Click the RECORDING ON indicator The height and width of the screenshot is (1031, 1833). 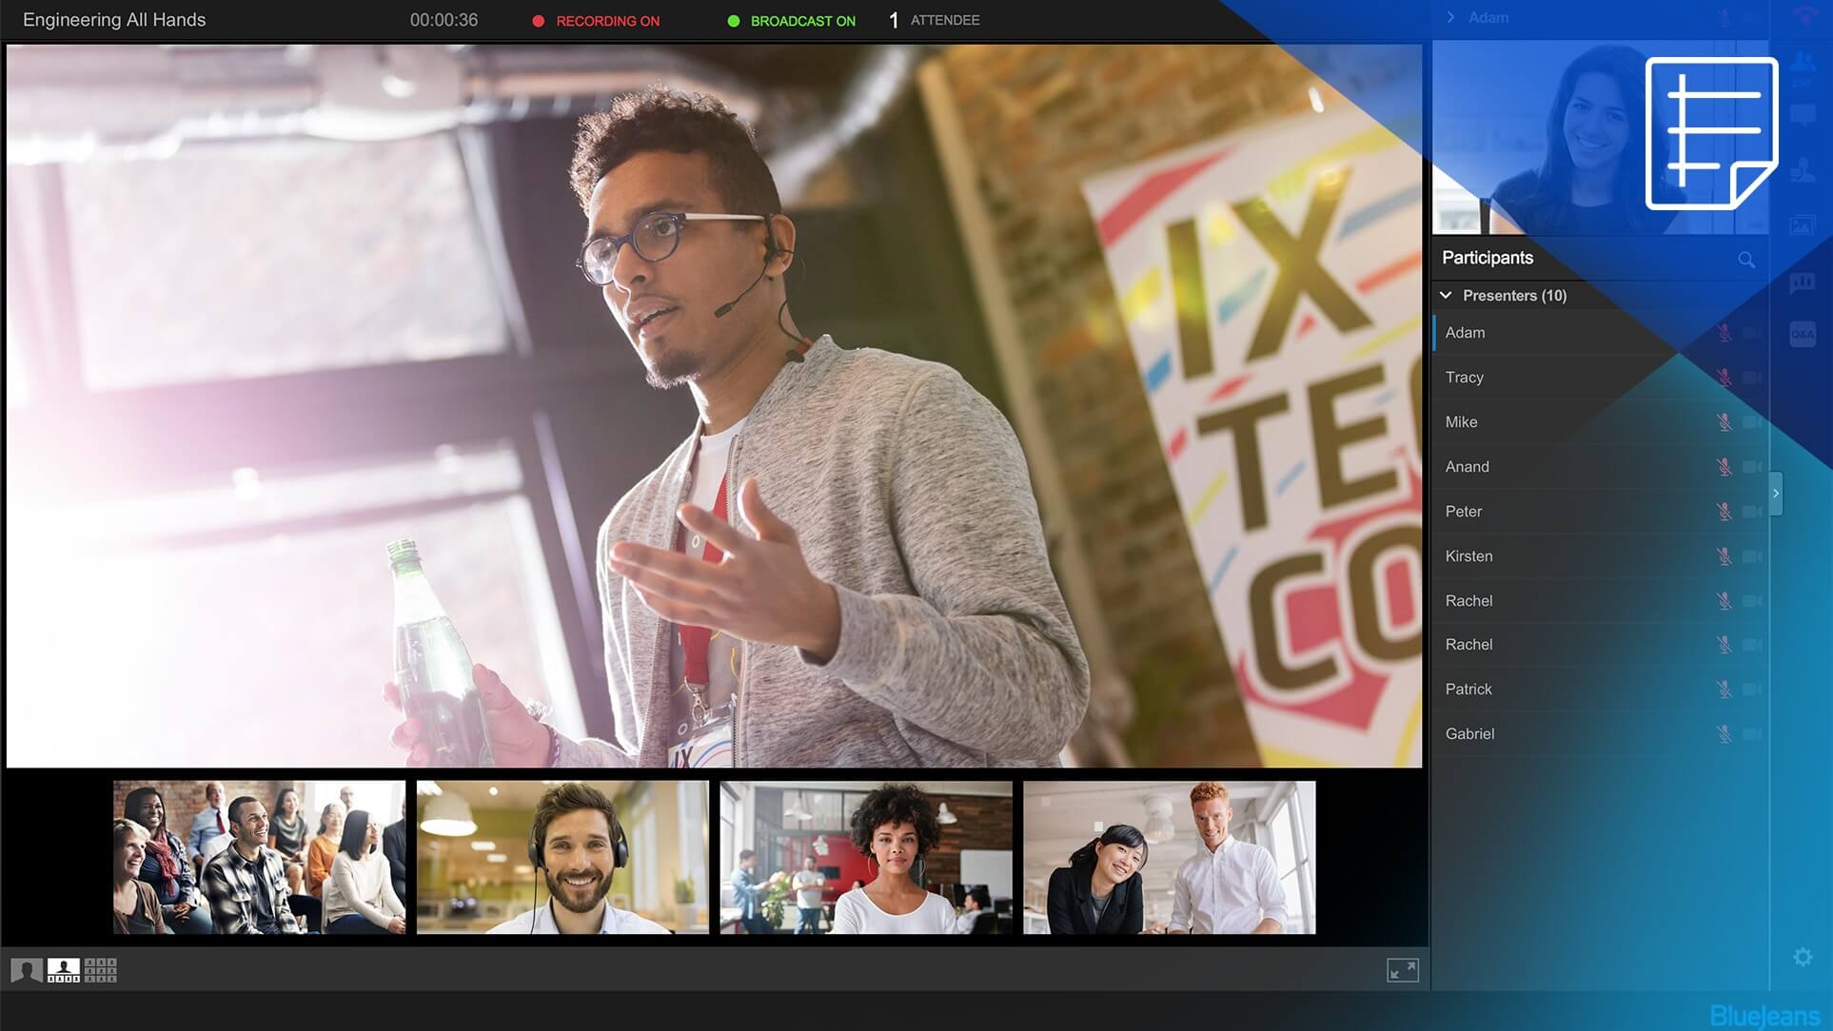click(596, 21)
